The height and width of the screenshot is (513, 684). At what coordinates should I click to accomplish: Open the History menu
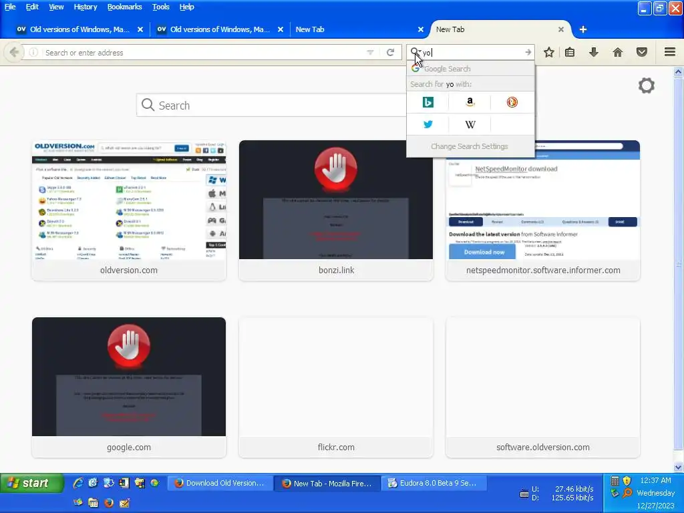coord(85,7)
